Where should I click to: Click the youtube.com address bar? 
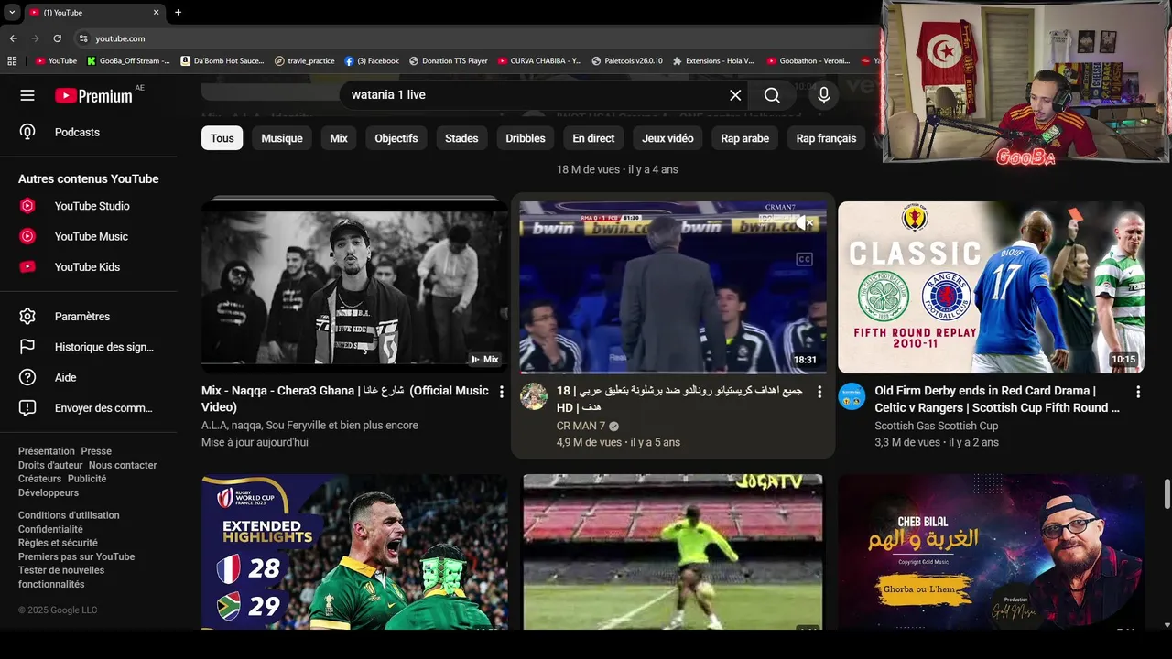(x=476, y=38)
